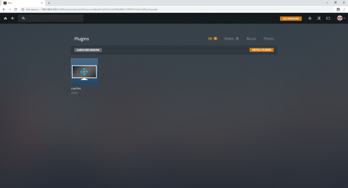The image size is (348, 188).
Task: Open the cast to player icon
Action: (x=328, y=18)
